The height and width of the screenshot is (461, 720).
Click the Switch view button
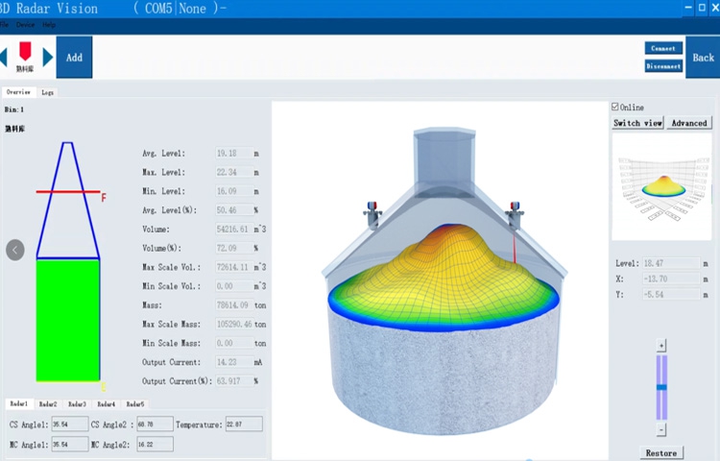pyautogui.click(x=638, y=123)
